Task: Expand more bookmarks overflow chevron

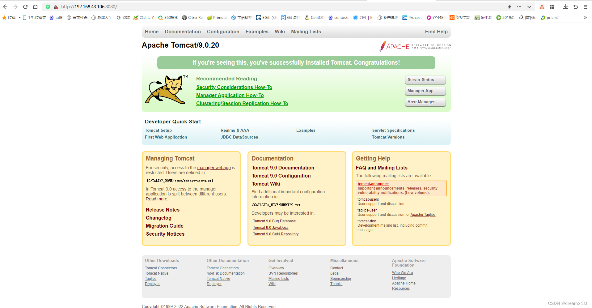Action: [x=585, y=18]
